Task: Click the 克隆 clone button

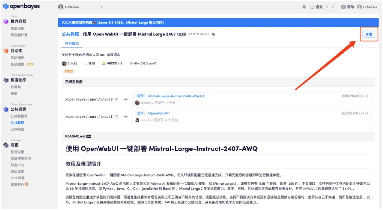Action: point(368,34)
